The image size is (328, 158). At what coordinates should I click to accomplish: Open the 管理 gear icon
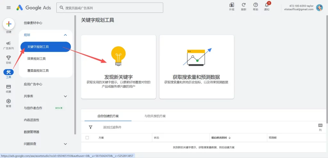click(x=9, y=101)
